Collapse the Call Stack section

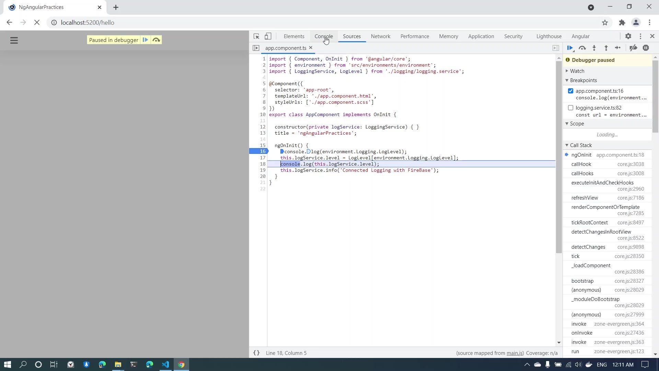click(580, 145)
